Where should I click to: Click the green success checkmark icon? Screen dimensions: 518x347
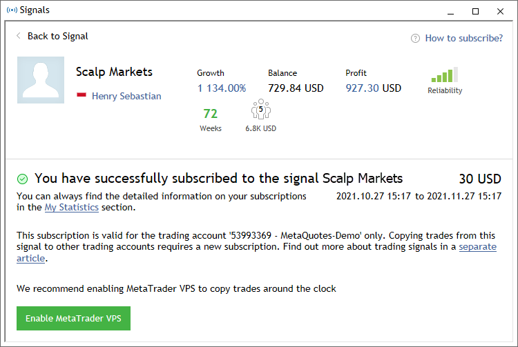pos(23,179)
